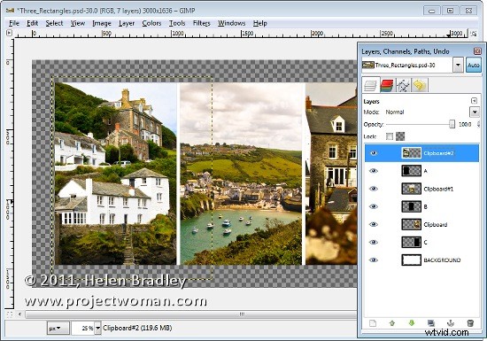
Task: Open the Layers tab configuration menu
Action: pos(474,101)
